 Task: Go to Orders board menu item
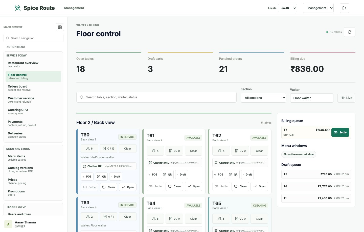tap(33, 88)
